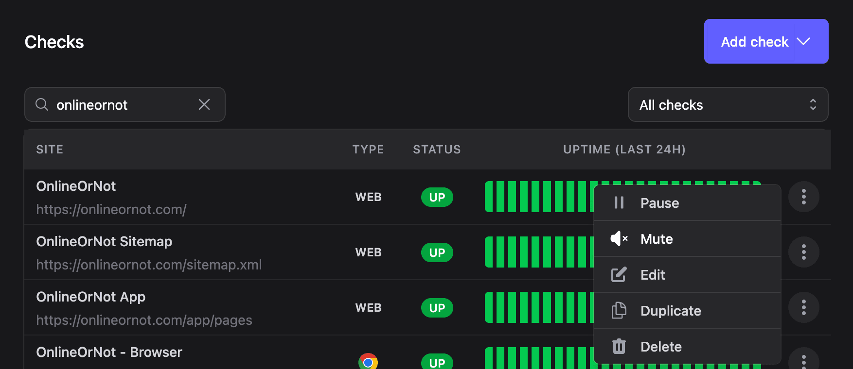Open the OnlineOrNot check name
This screenshot has width=853, height=369.
(x=76, y=186)
